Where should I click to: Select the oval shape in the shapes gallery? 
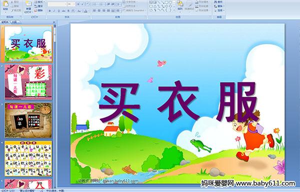click(x=170, y=2)
